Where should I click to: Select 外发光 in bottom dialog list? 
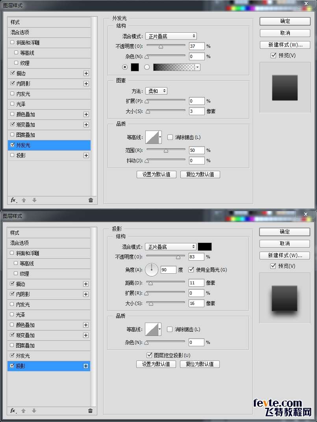coord(49,355)
